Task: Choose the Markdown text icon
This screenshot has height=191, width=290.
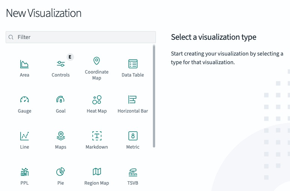Action: (97, 136)
